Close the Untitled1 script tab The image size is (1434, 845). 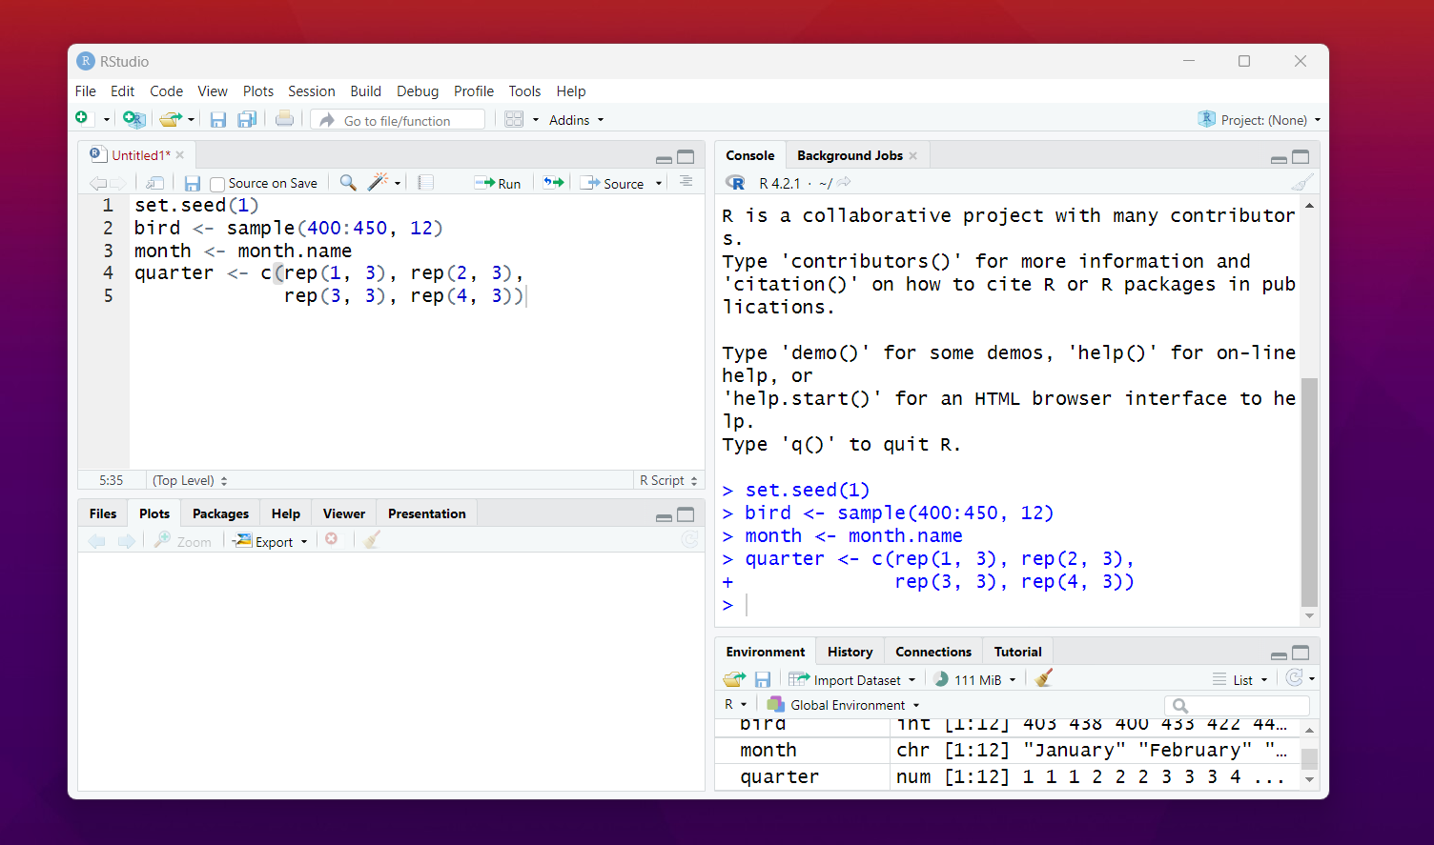179,155
